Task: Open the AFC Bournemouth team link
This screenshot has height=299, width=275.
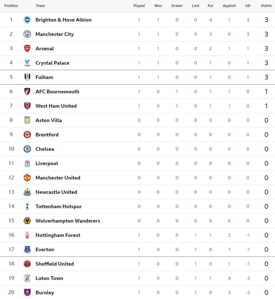Action: tap(57, 92)
